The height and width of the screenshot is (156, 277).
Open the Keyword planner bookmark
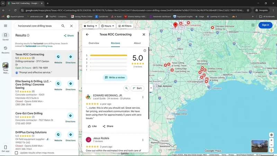(15, 16)
